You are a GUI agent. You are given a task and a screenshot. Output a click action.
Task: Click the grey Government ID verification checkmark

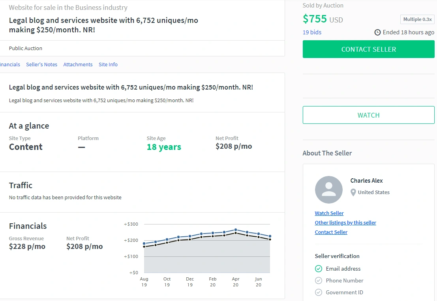pos(319,292)
